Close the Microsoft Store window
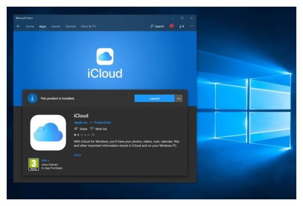 coord(192,18)
